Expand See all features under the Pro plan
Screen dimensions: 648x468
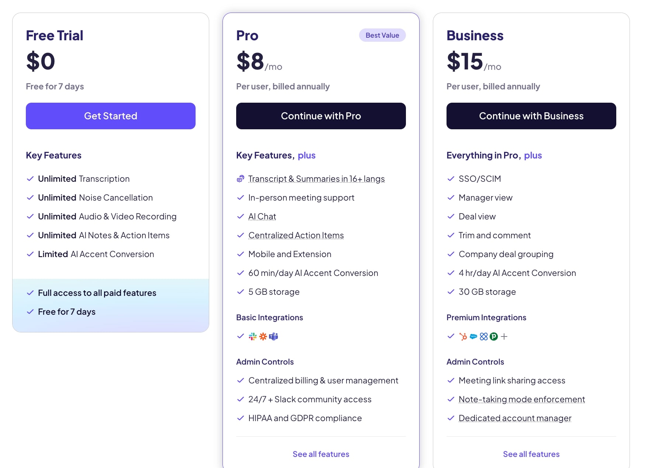[x=321, y=454]
